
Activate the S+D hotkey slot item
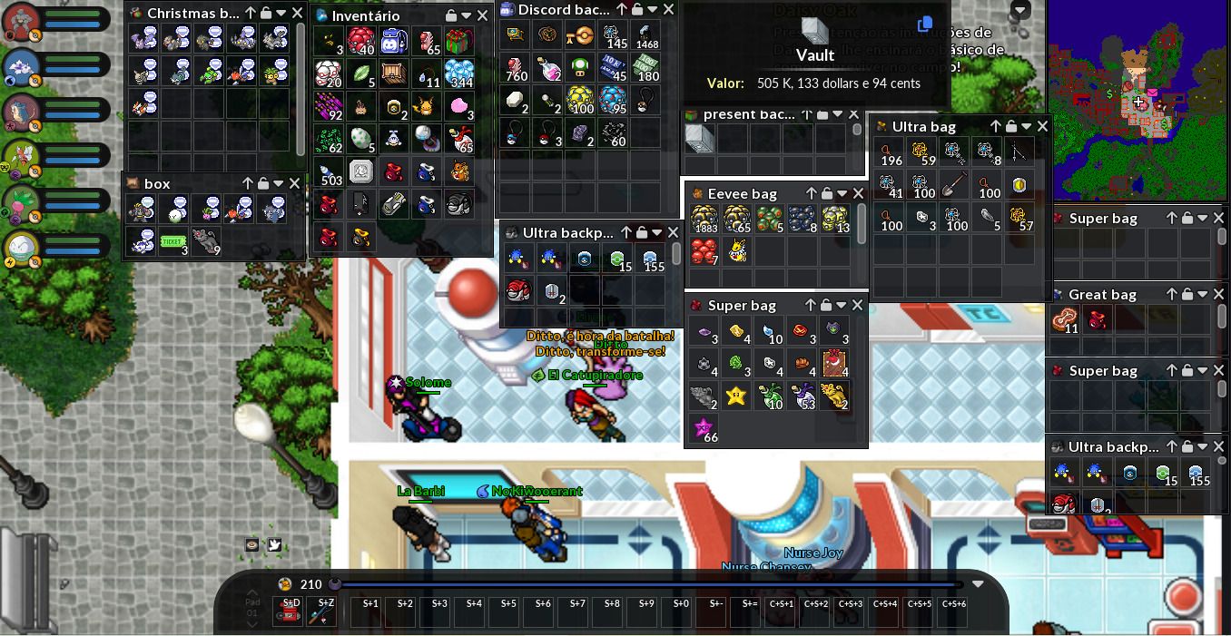click(289, 612)
